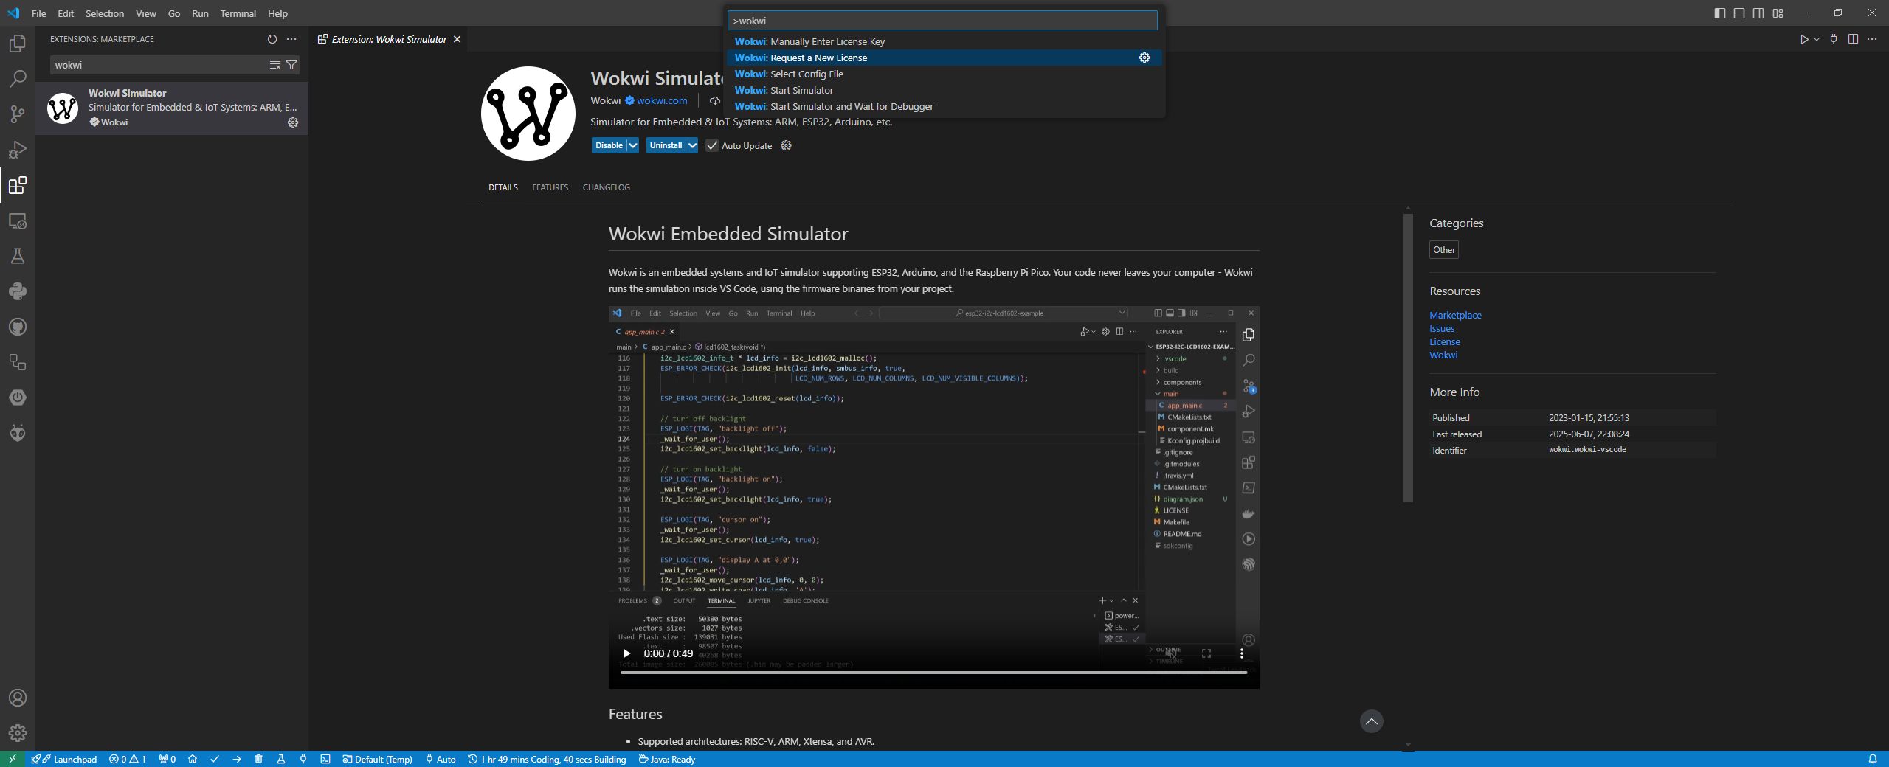
Task: Open Views and More Actions in Extensions panel
Action: point(291,39)
